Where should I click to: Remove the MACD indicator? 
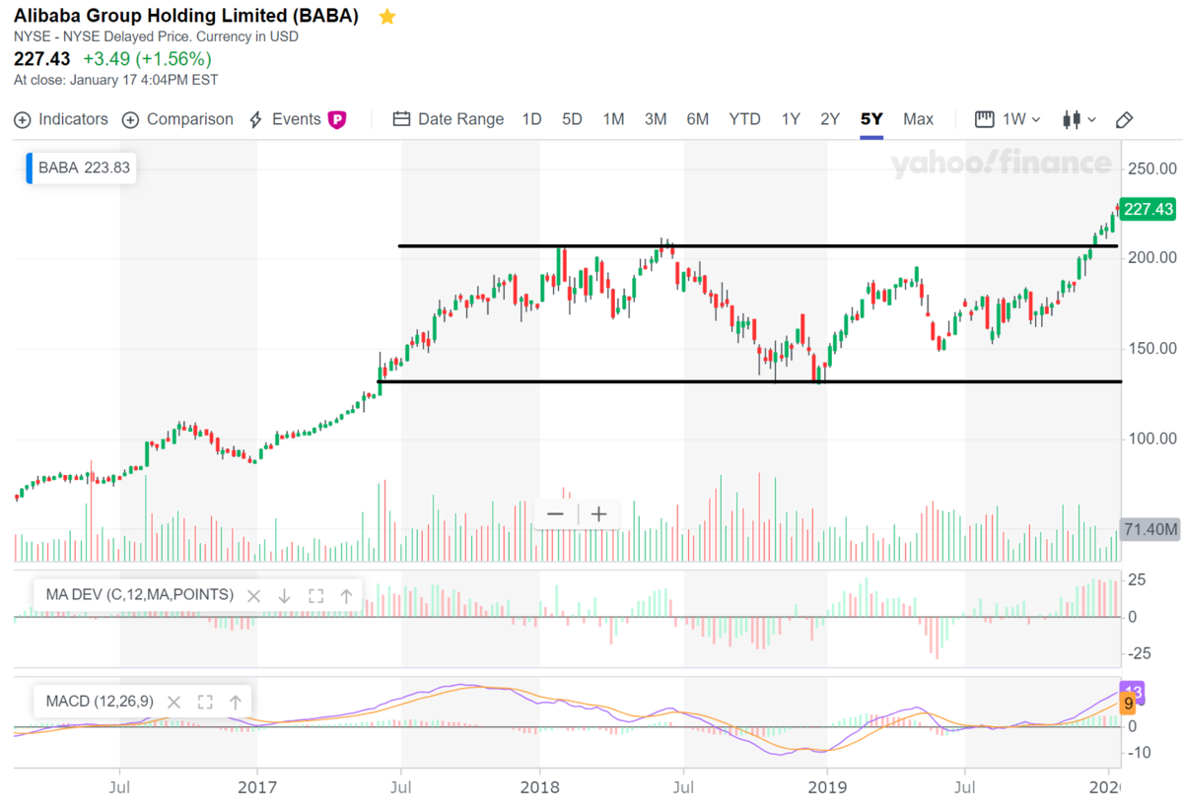pos(174,702)
